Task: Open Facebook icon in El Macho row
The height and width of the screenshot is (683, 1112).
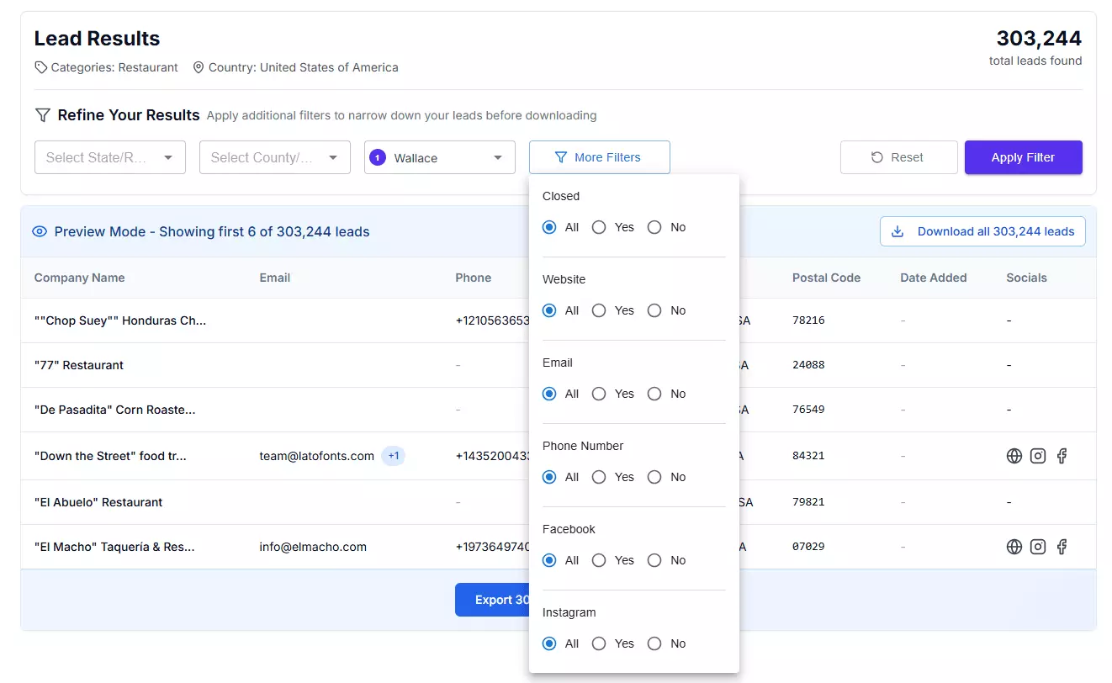Action: click(x=1062, y=547)
